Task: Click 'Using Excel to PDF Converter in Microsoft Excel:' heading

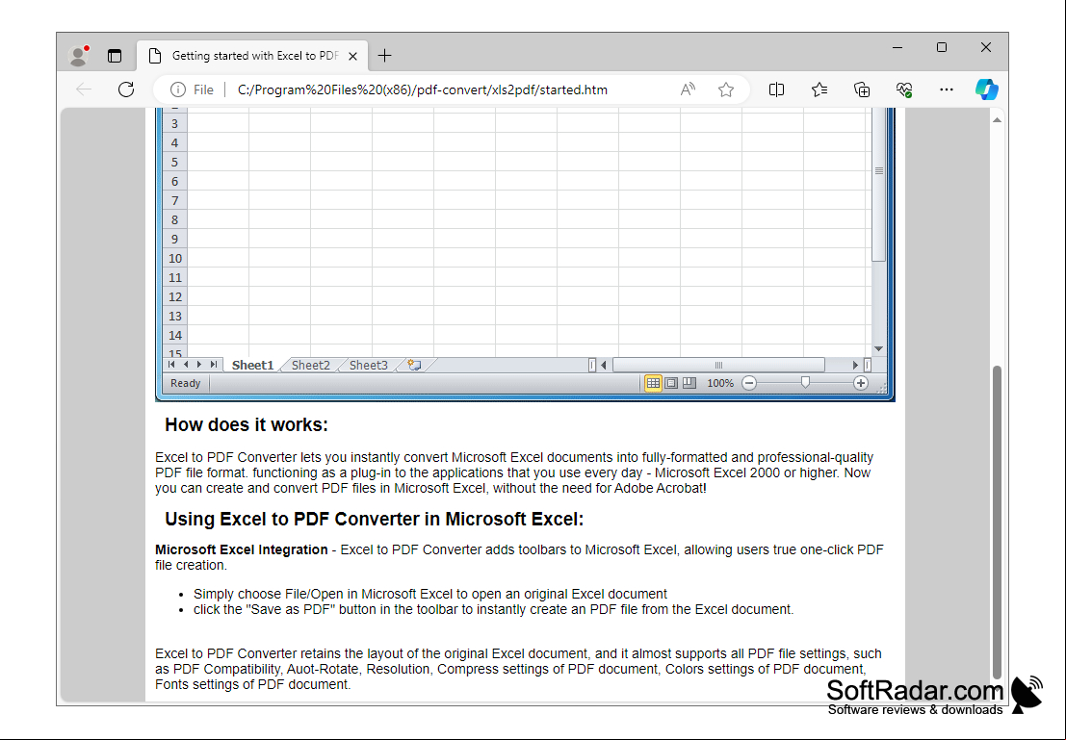Action: pos(374,520)
